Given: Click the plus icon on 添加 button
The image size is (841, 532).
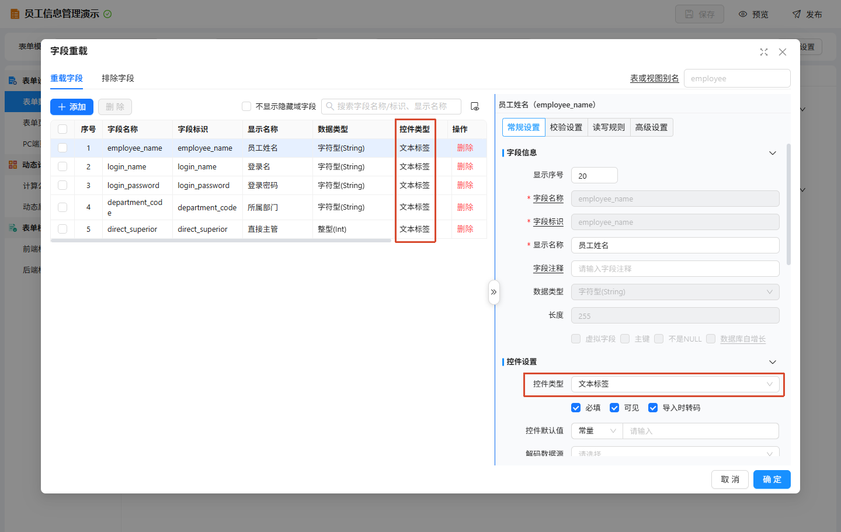Looking at the screenshot, I should click(62, 107).
